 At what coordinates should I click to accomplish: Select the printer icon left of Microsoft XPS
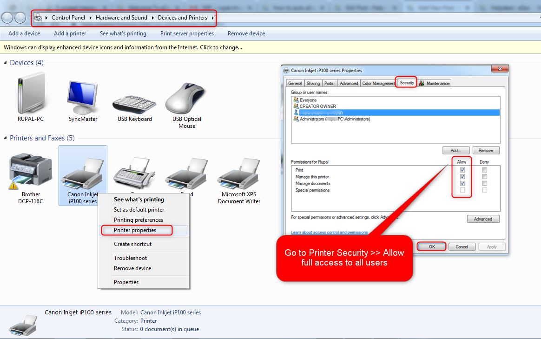(187, 173)
